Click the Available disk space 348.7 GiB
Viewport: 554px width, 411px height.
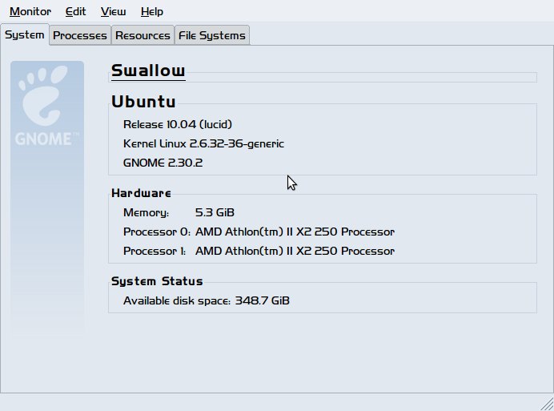(207, 300)
